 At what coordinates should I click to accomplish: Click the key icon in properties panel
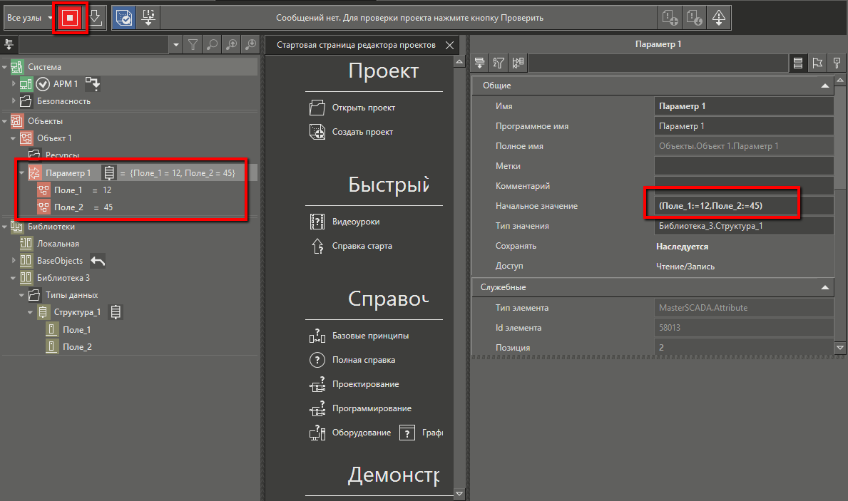pyautogui.click(x=837, y=63)
